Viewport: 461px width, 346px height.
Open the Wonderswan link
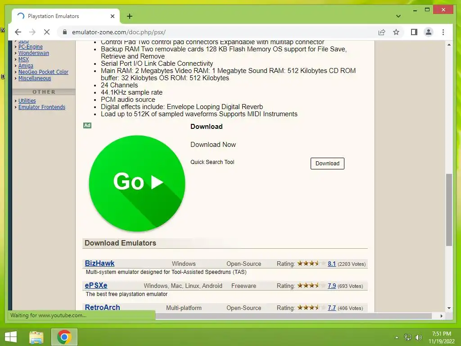point(33,53)
